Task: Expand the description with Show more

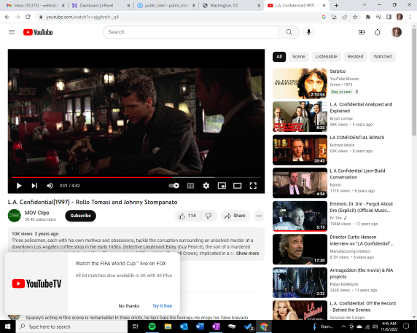Action: click(247, 254)
